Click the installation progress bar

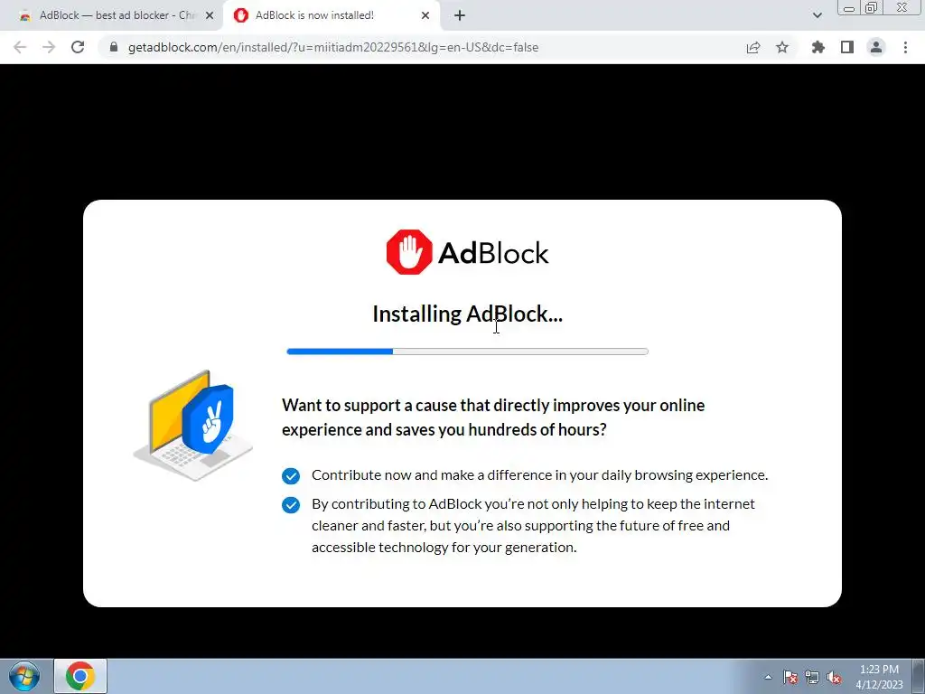click(467, 352)
